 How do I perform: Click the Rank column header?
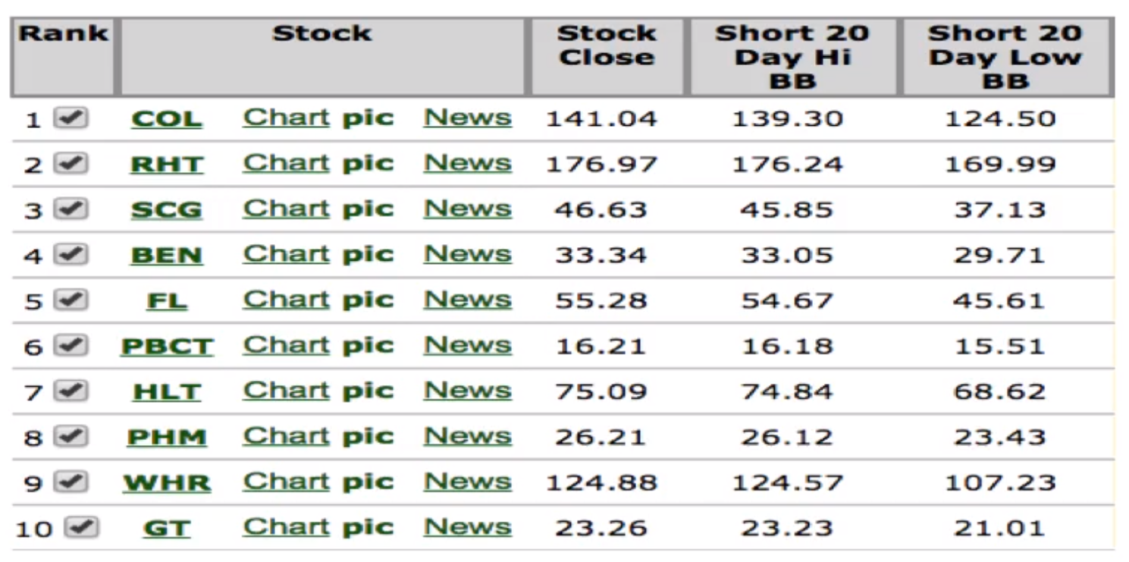point(63,34)
